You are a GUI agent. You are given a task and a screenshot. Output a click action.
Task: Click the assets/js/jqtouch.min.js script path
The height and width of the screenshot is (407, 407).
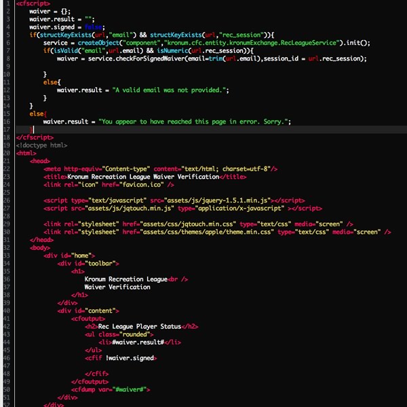pyautogui.click(x=130, y=209)
